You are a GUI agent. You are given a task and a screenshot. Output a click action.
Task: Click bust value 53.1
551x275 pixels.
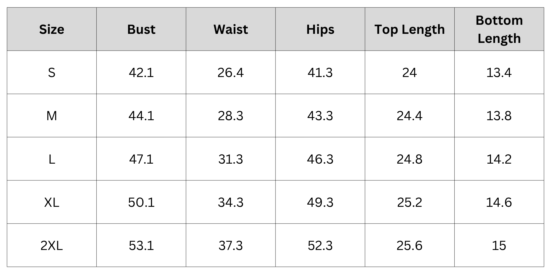point(141,246)
